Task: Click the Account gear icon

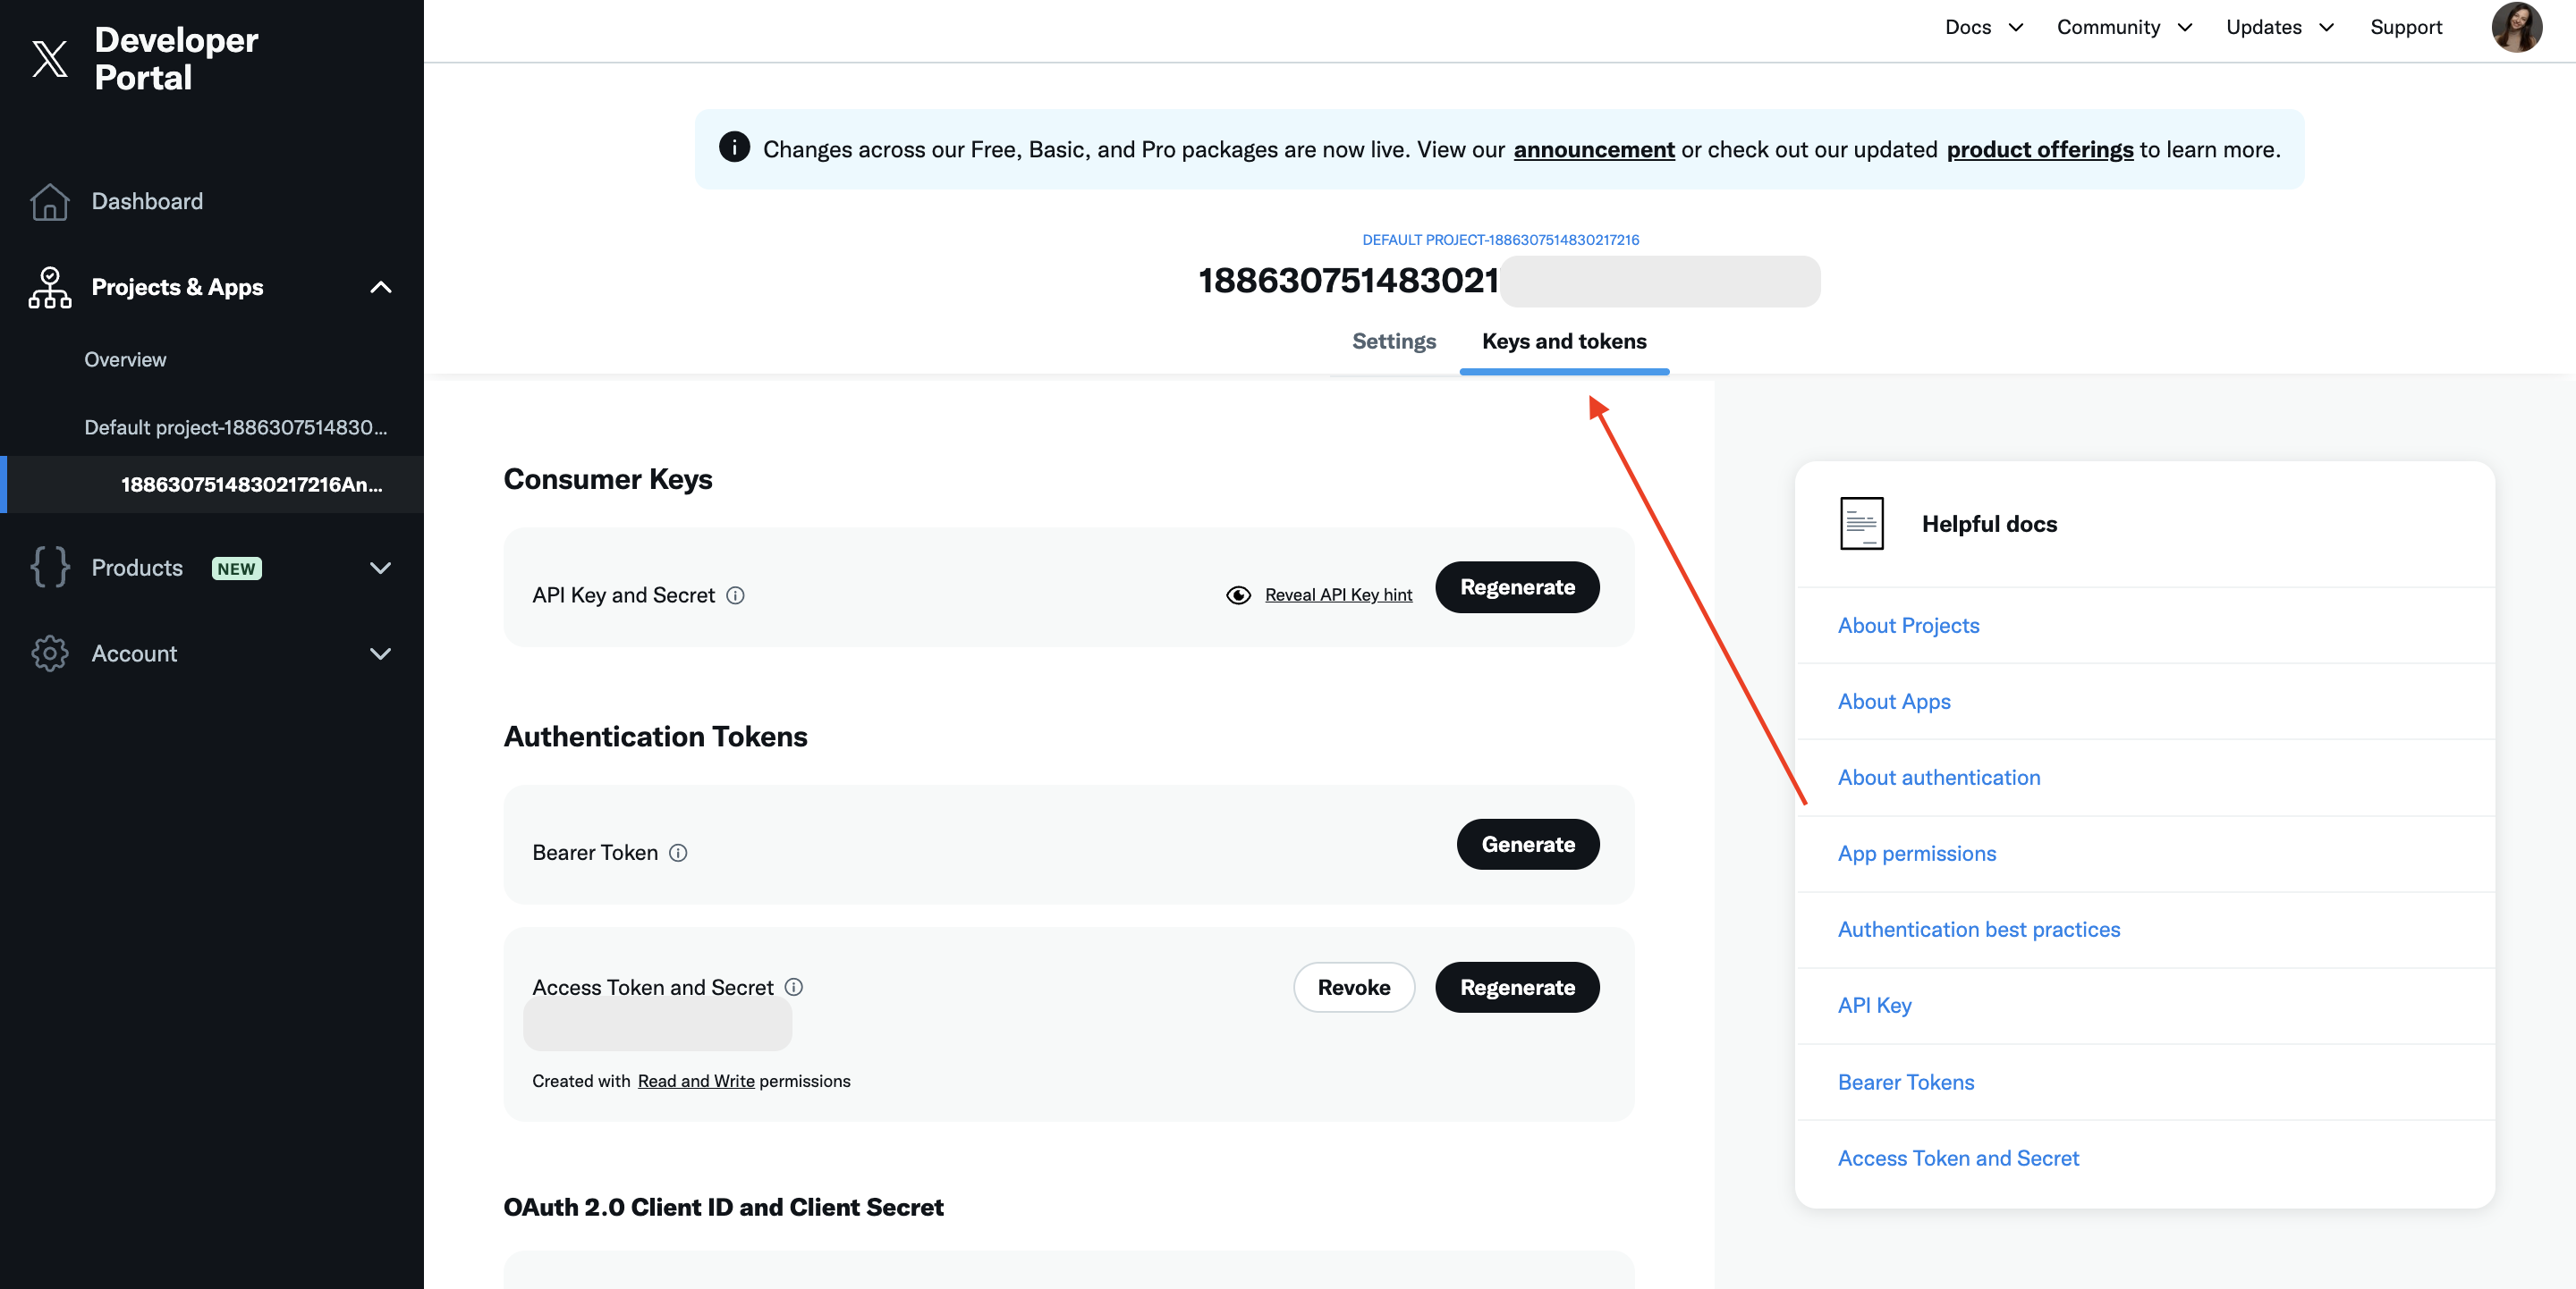Action: (49, 653)
